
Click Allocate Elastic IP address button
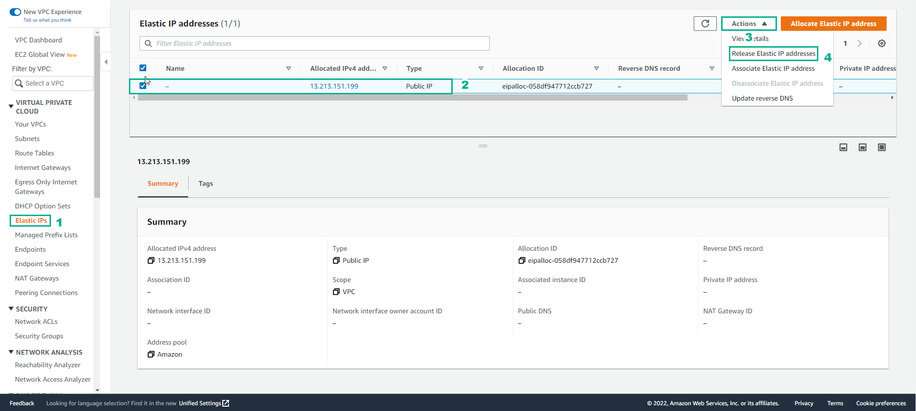(833, 24)
